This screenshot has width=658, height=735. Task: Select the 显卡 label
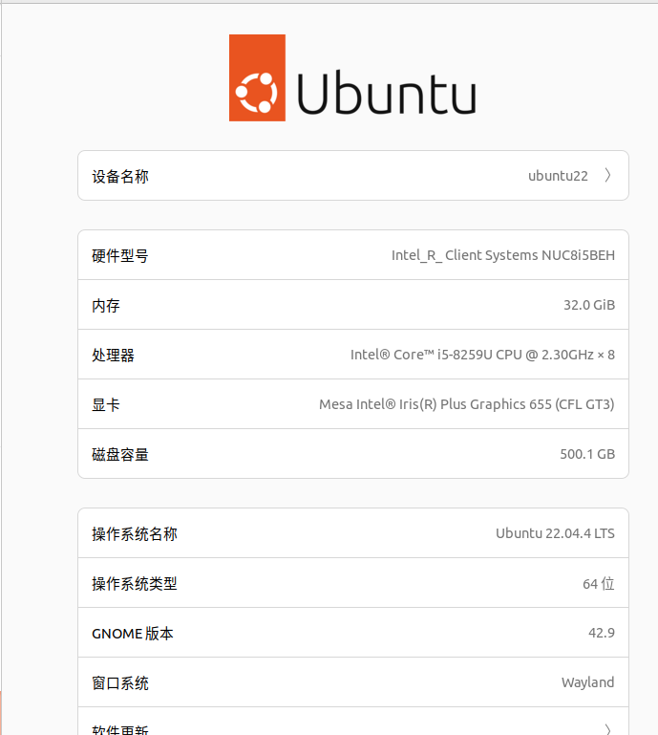(x=106, y=405)
